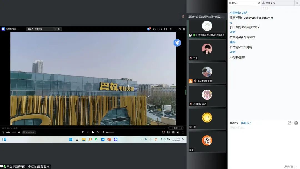Open the 所有人 recipient dropdown

pos(246,123)
